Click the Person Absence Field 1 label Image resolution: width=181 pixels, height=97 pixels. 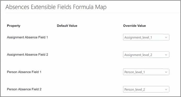pyautogui.click(x=24, y=72)
